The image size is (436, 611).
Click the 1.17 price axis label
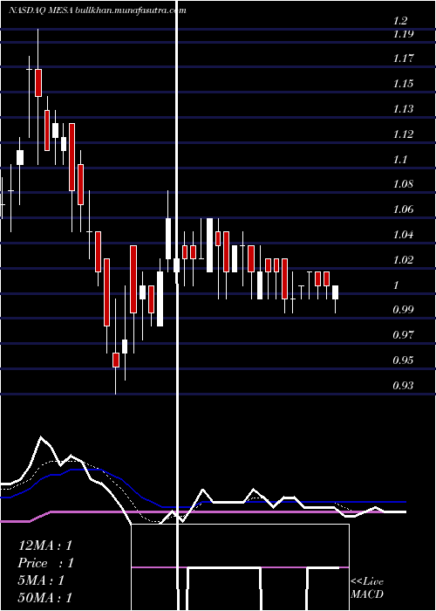(x=403, y=58)
